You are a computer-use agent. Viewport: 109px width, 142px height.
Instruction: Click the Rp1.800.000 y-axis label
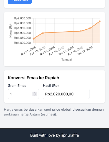pos(22,43)
